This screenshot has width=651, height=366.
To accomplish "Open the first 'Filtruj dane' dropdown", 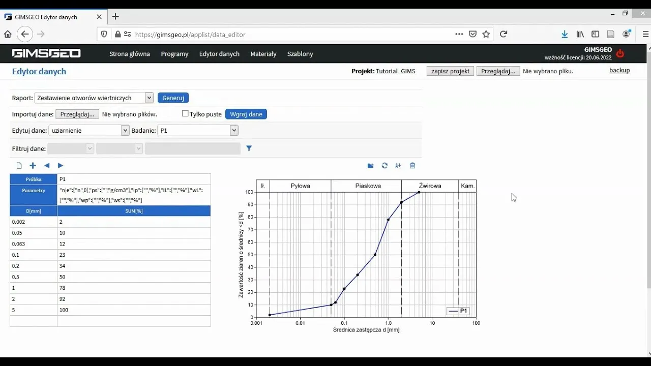I will tap(71, 148).
